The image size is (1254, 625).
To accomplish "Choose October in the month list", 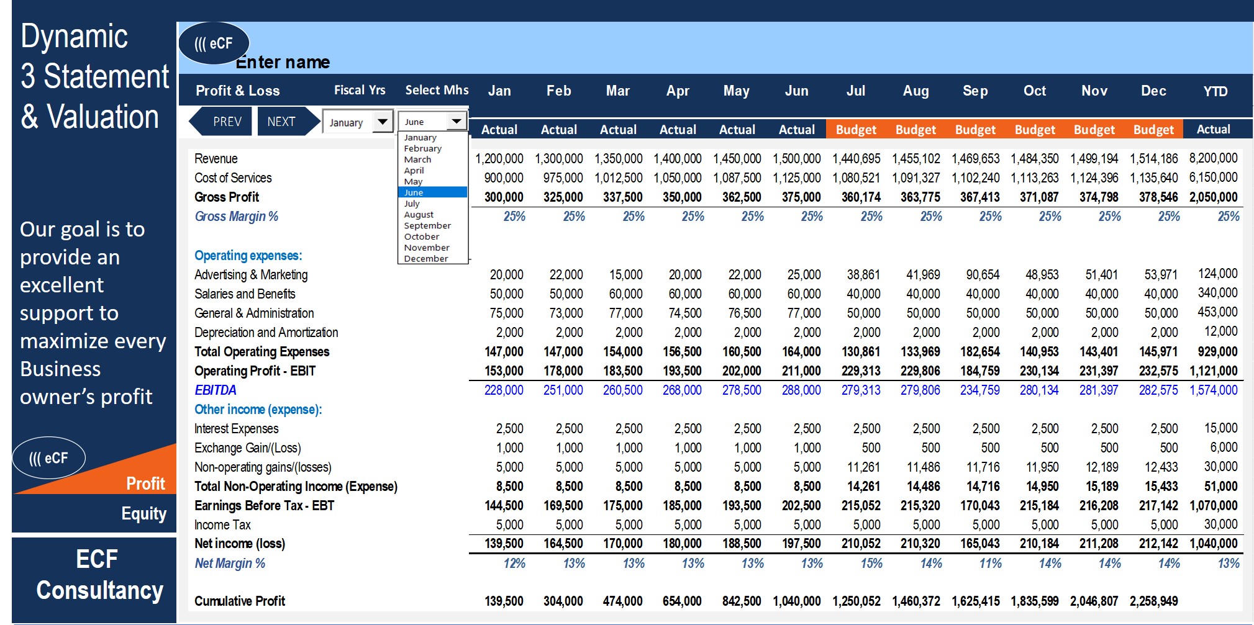I will [422, 236].
